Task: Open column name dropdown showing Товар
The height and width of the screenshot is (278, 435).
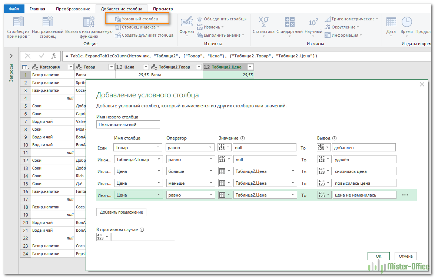Action: [x=138, y=148]
